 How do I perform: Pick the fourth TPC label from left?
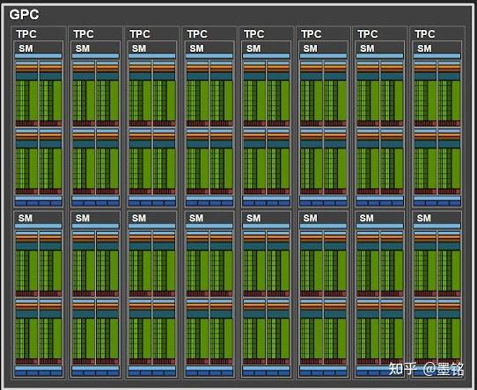[x=197, y=34]
